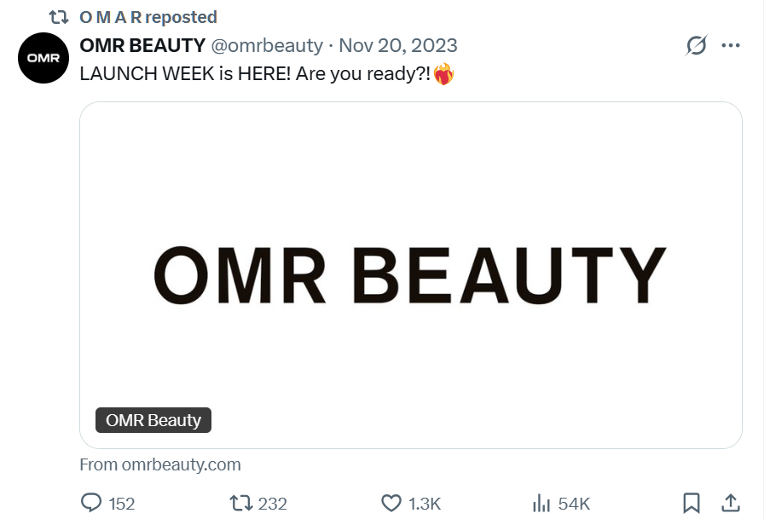Click the reply speech bubble icon
The width and height of the screenshot is (764, 519).
point(91,503)
